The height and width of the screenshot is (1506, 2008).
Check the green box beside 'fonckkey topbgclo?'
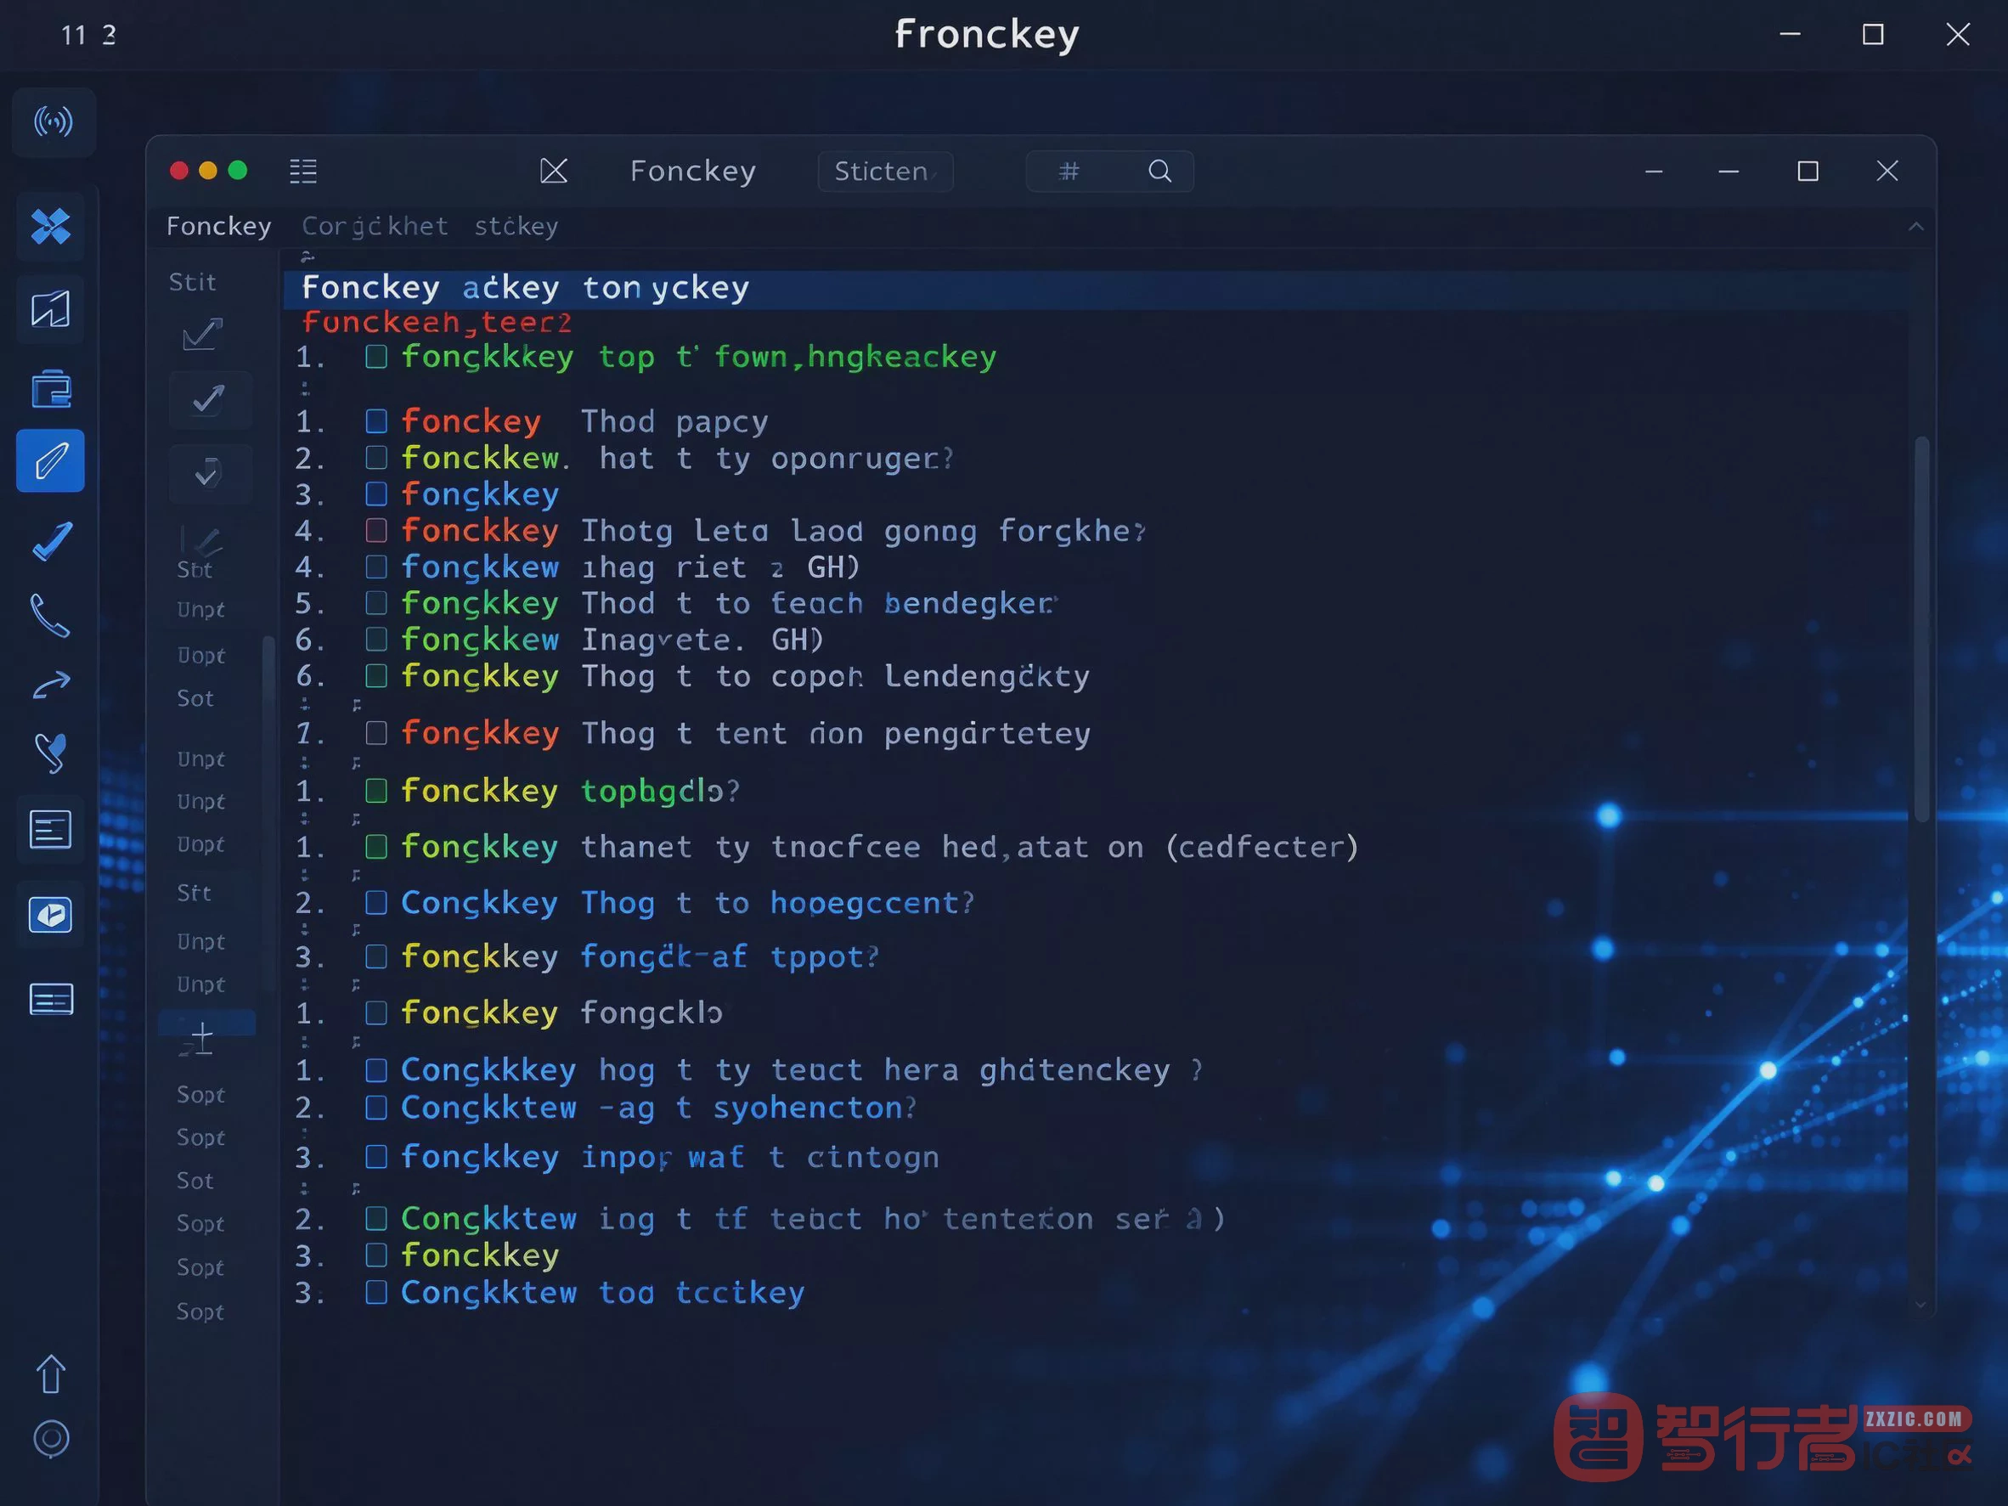pos(375,791)
